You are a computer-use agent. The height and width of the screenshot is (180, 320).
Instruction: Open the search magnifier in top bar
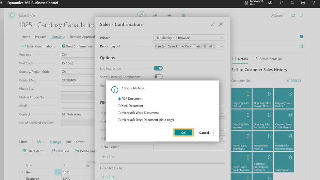(x=281, y=3)
